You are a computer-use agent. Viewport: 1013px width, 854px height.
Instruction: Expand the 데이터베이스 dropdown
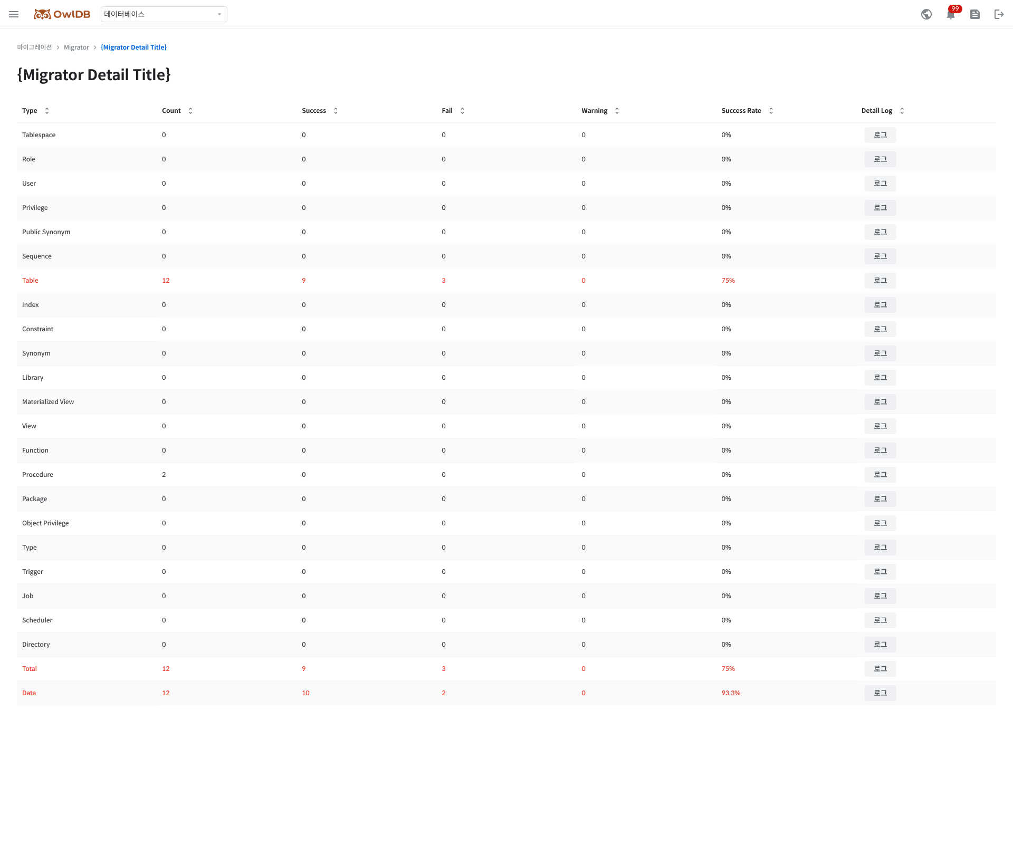[x=164, y=14]
